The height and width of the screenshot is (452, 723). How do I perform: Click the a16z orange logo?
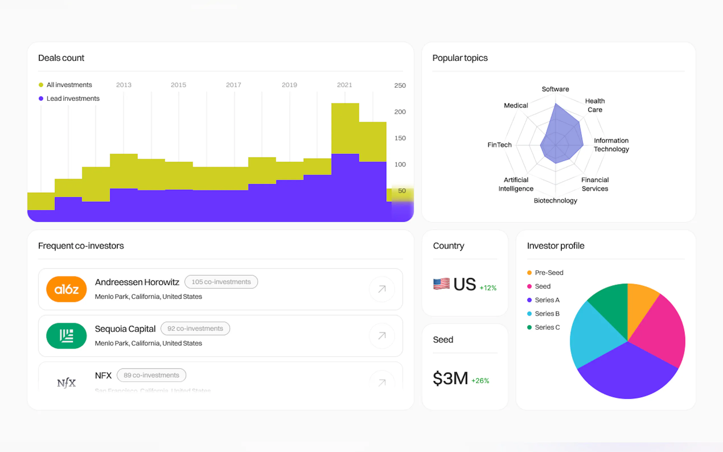pos(66,289)
